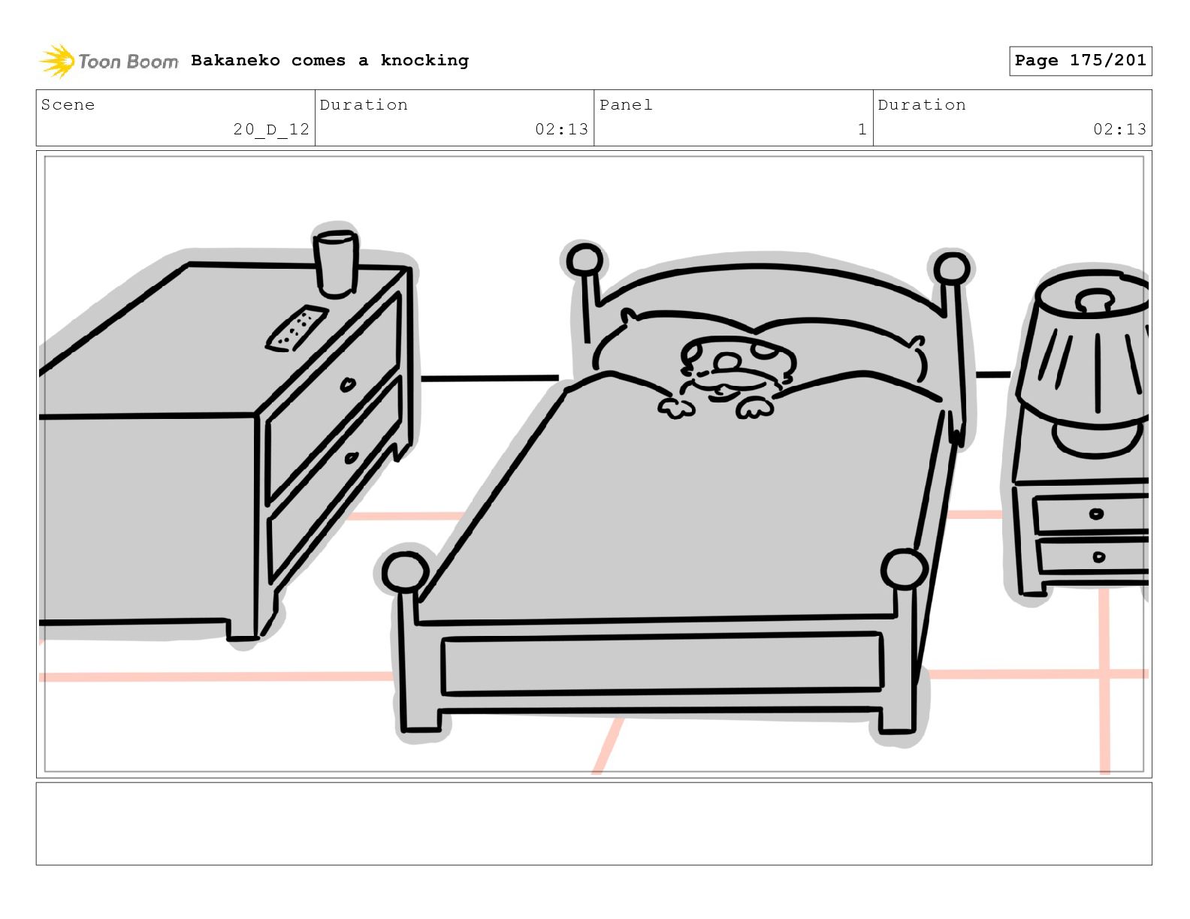The width and height of the screenshot is (1190, 919).
Task: Click the panel number '1'
Action: click(x=862, y=129)
